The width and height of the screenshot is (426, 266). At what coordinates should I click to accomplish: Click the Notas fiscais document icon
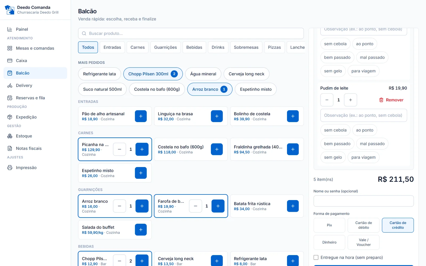pyautogui.click(x=10, y=148)
